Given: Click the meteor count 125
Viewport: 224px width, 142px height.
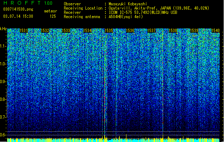Looking at the screenshot, I should [53, 16].
